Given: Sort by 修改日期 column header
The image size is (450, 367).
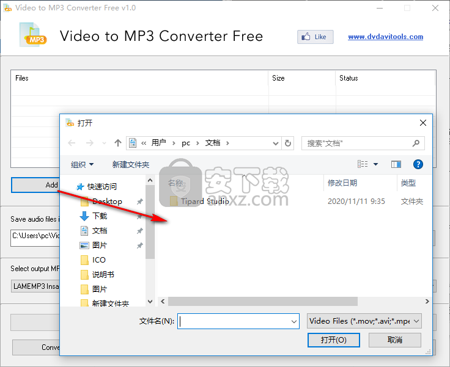Looking at the screenshot, I should (342, 183).
